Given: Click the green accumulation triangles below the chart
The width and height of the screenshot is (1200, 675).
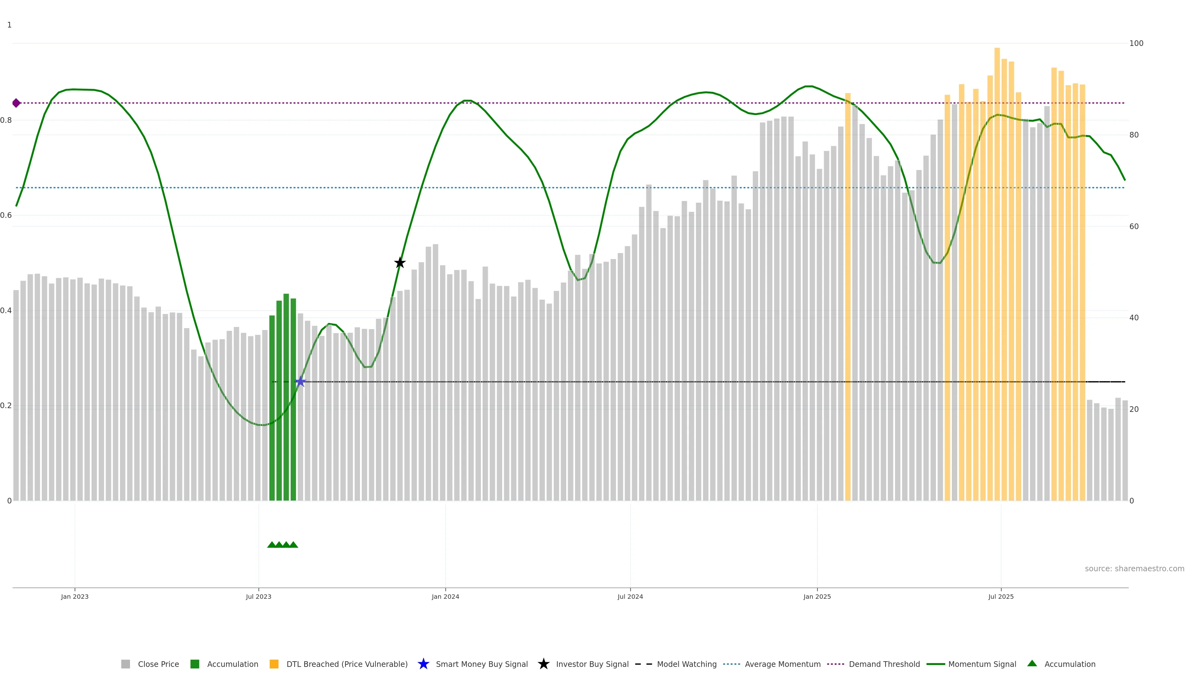Looking at the screenshot, I should point(282,545).
